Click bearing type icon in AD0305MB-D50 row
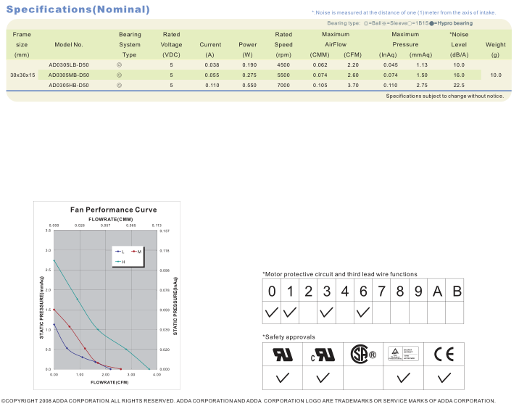Screen dimensions: 519x409 pos(119,75)
